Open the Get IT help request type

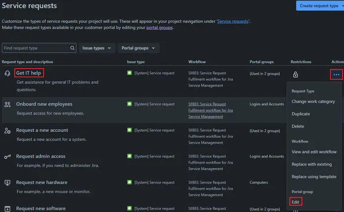[29, 73]
